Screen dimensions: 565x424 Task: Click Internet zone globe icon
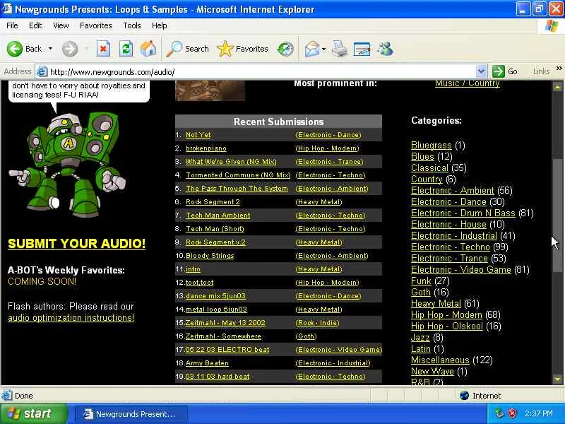pyautogui.click(x=464, y=396)
